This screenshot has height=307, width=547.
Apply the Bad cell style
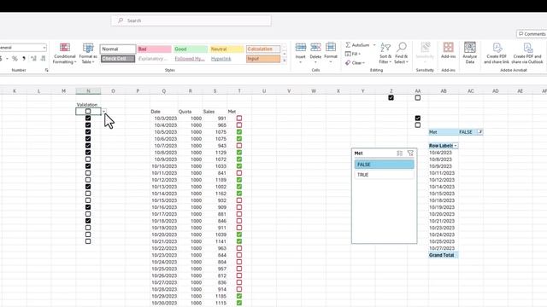154,49
